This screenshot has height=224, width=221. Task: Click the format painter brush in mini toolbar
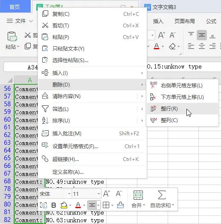[120, 205]
